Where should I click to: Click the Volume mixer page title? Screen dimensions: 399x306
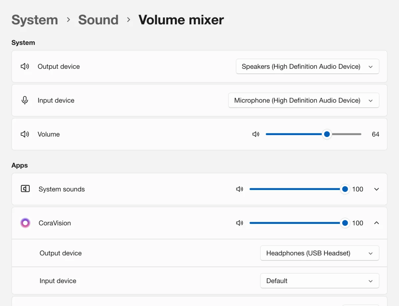[x=181, y=20]
